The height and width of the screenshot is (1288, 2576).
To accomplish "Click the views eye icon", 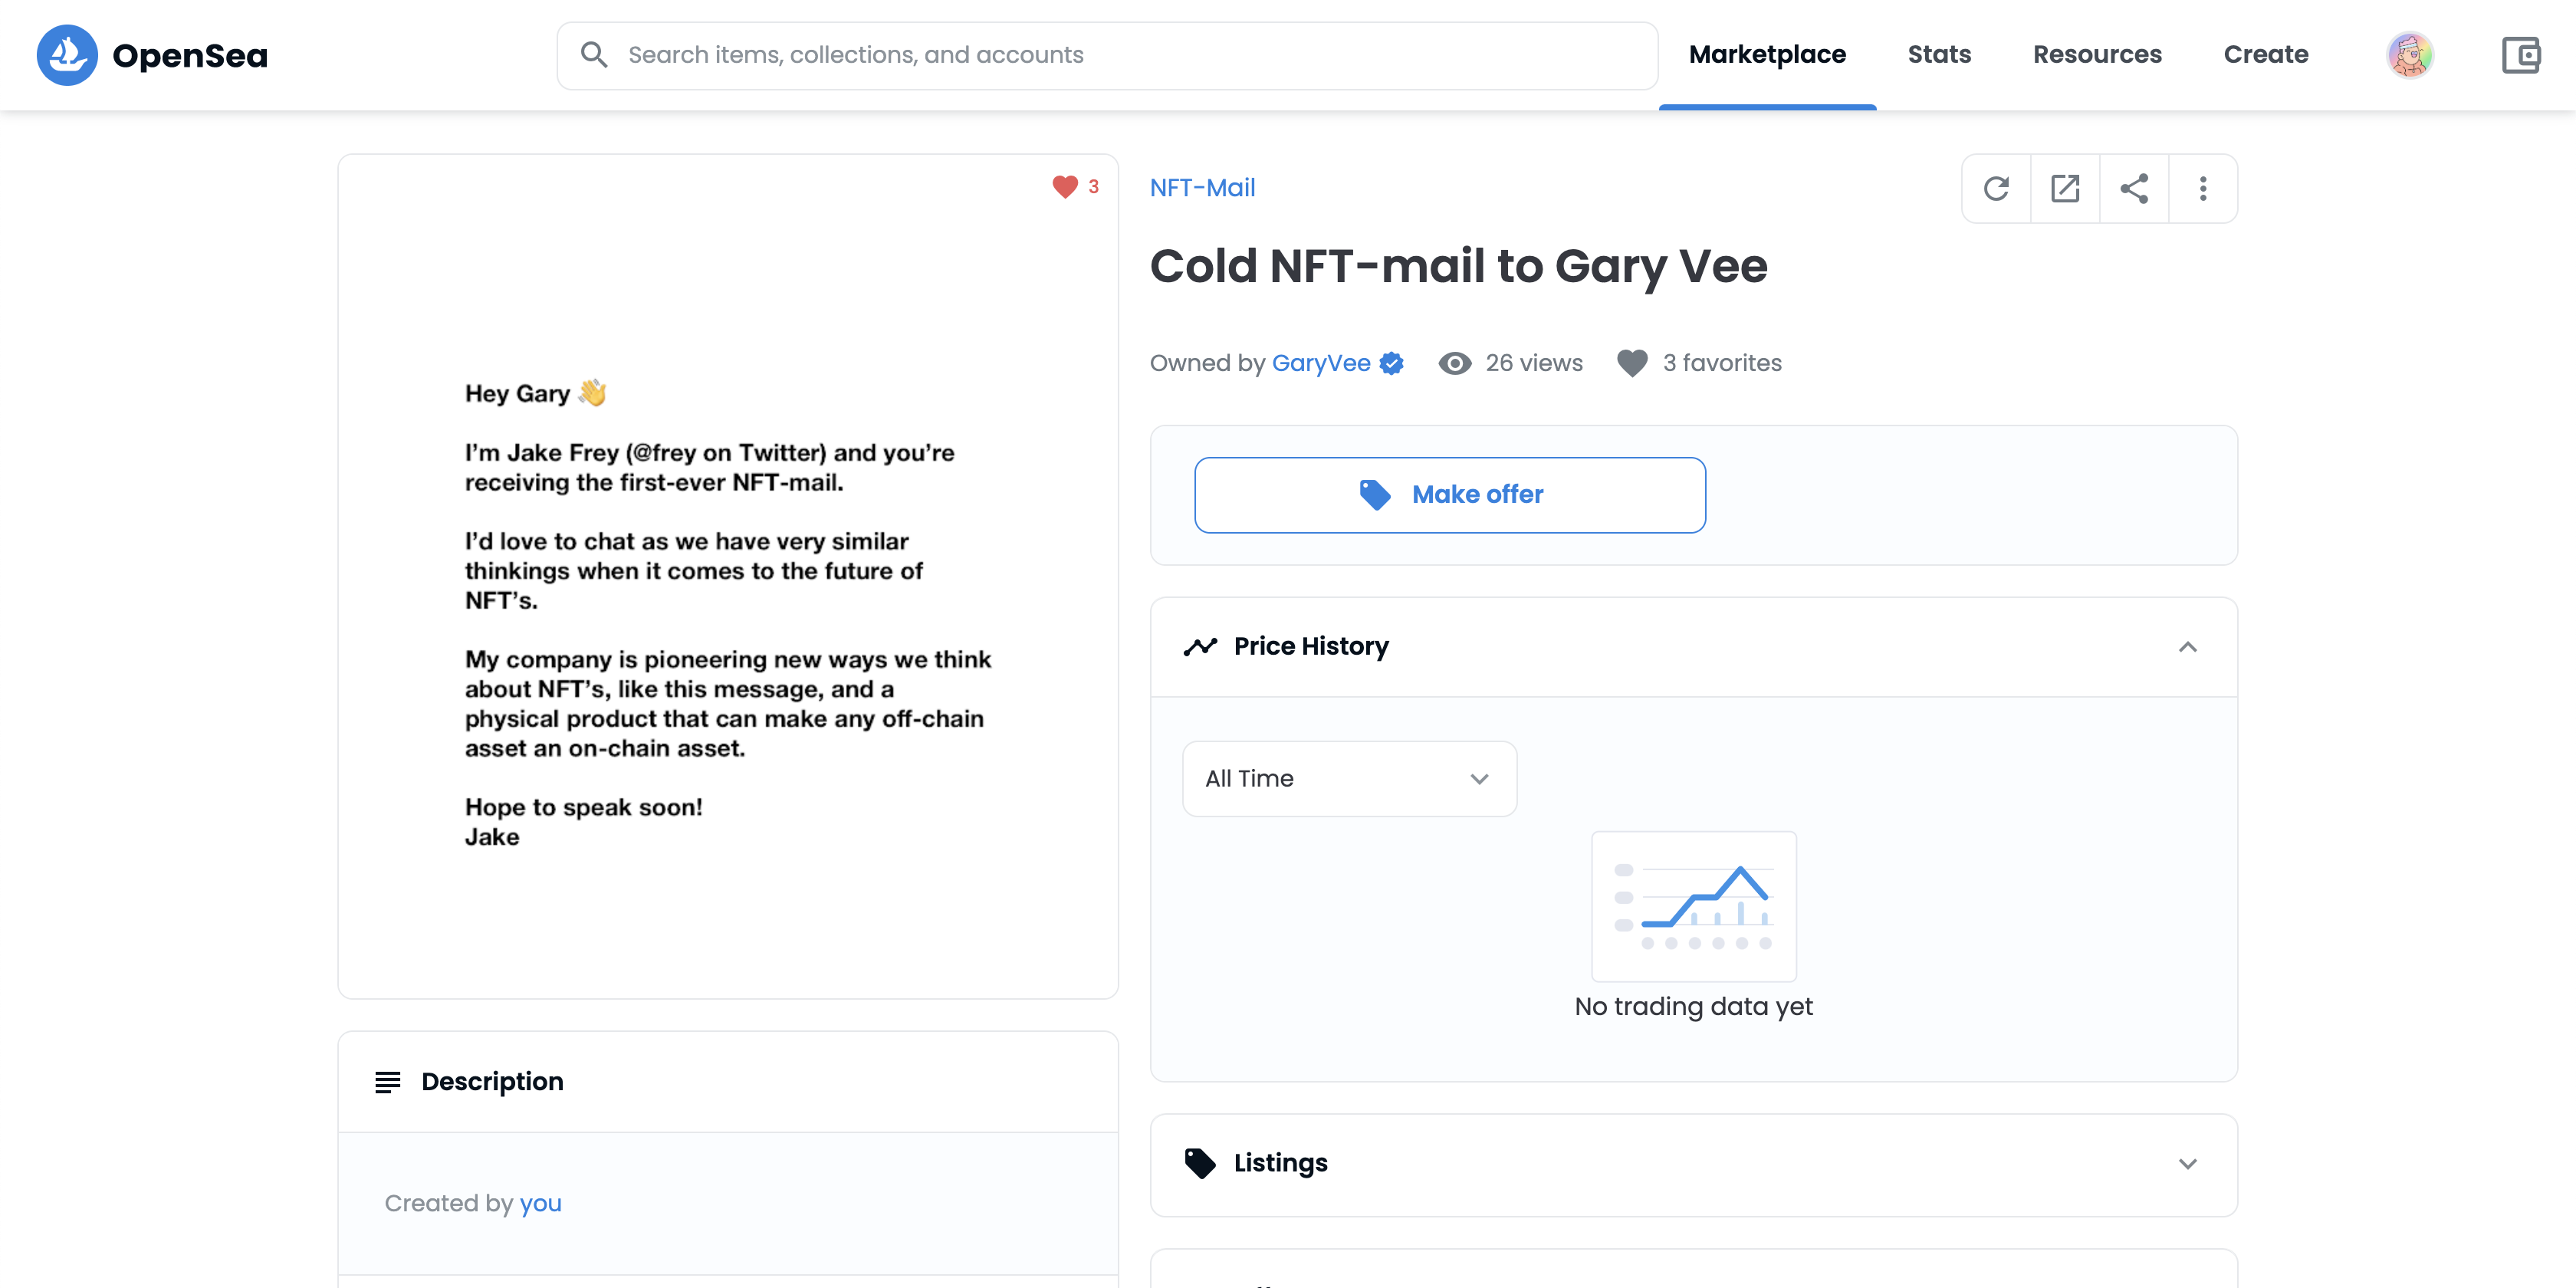I will coord(1454,363).
